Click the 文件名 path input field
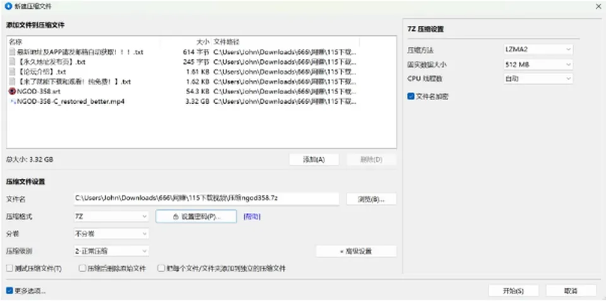 (x=206, y=198)
